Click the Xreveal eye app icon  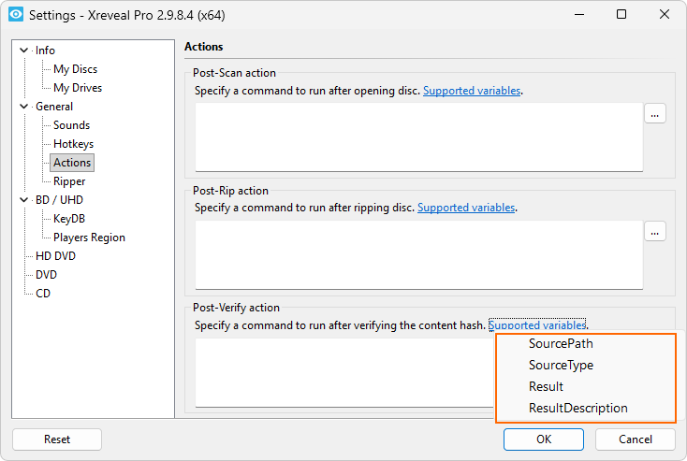(16, 14)
